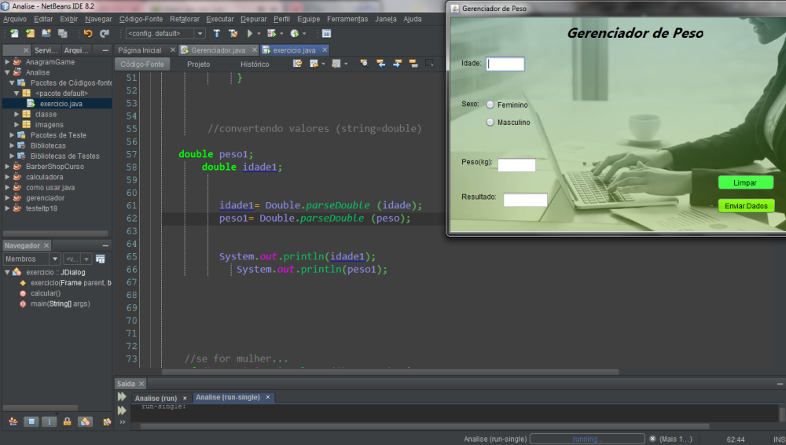Viewport: 786px width, 445px height.
Task: Select exercicio.java in the project tree
Action: click(61, 103)
